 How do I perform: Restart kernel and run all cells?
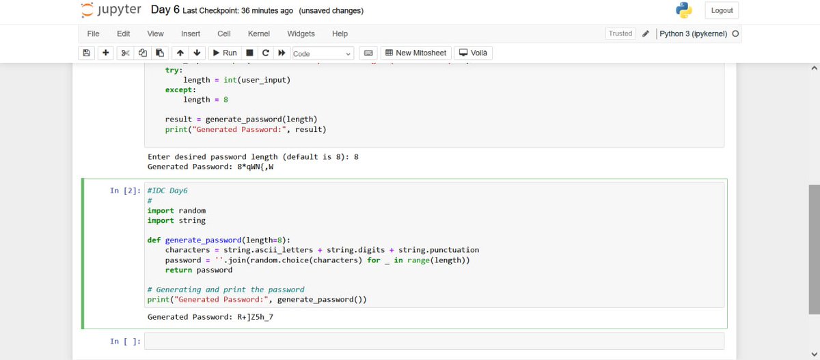tap(281, 53)
